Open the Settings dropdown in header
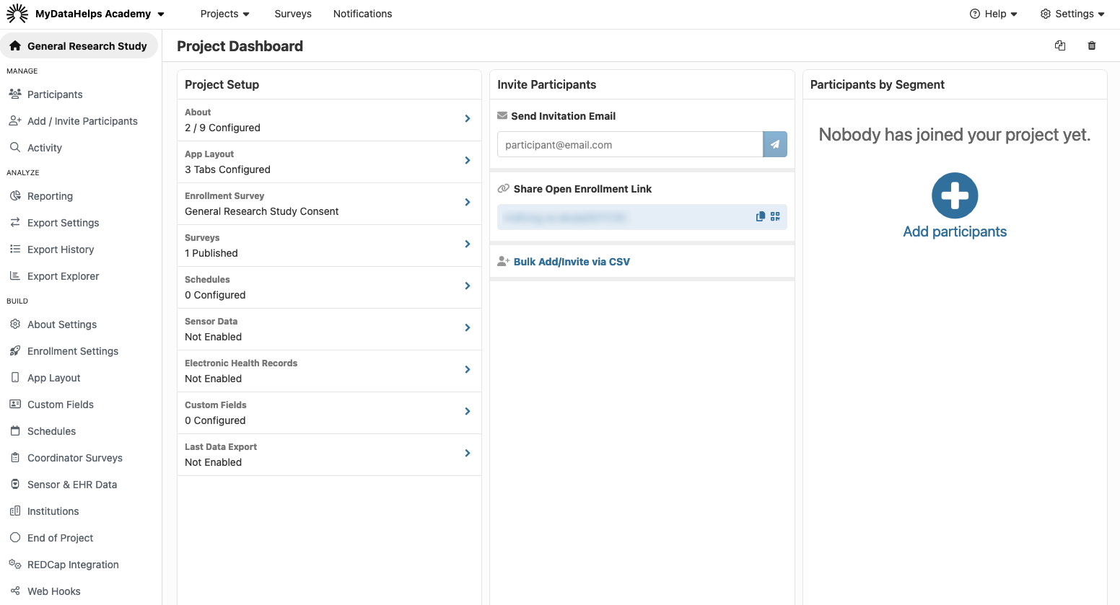 1072,14
